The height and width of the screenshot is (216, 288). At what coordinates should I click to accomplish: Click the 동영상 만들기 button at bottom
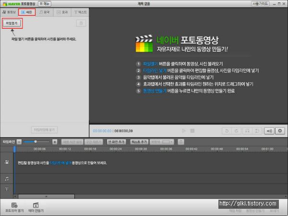tap(255, 211)
